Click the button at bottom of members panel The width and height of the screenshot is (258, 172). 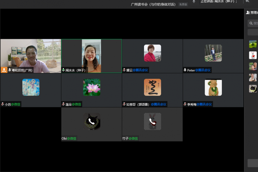(x=253, y=163)
